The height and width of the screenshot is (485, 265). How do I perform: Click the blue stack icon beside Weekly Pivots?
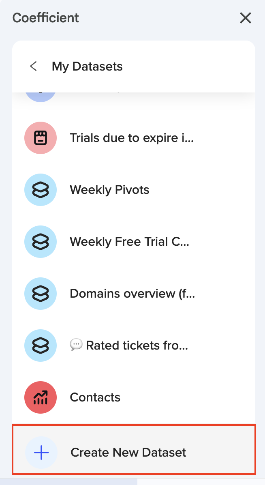pyautogui.click(x=41, y=190)
